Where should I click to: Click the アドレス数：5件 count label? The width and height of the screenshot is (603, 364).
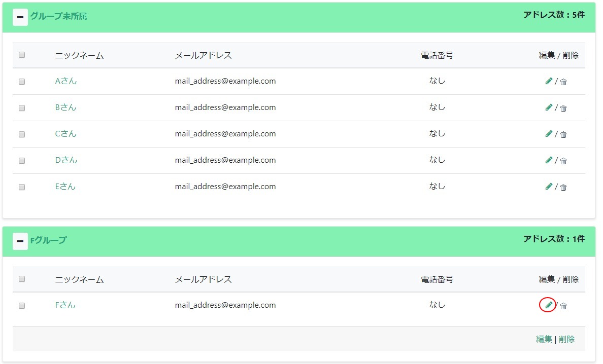click(554, 15)
